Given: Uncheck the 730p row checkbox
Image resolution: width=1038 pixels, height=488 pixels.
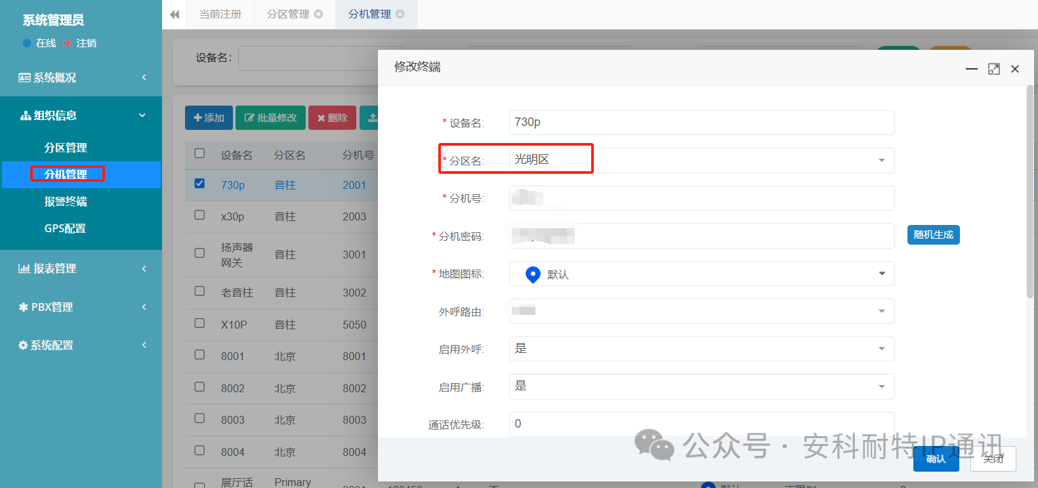Looking at the screenshot, I should [199, 184].
